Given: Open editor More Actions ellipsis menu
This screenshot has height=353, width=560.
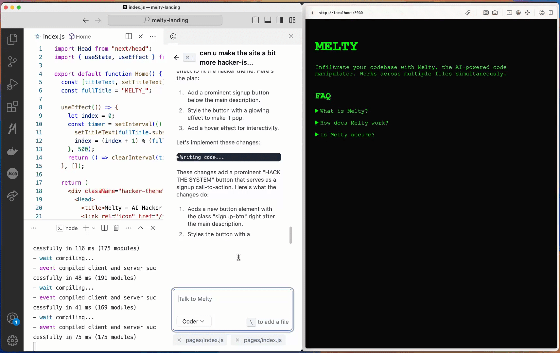Looking at the screenshot, I should [153, 36].
